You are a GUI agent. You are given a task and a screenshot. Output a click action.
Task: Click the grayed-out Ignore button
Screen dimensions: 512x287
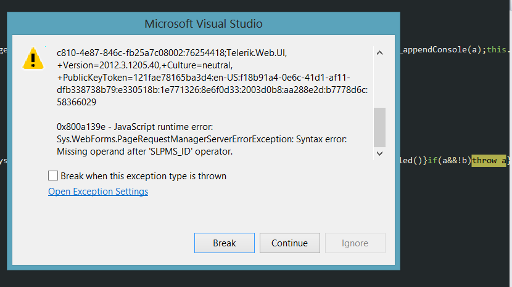click(x=355, y=243)
